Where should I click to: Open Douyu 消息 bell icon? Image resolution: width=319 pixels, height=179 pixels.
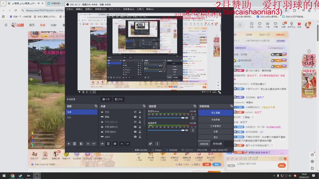click(284, 25)
